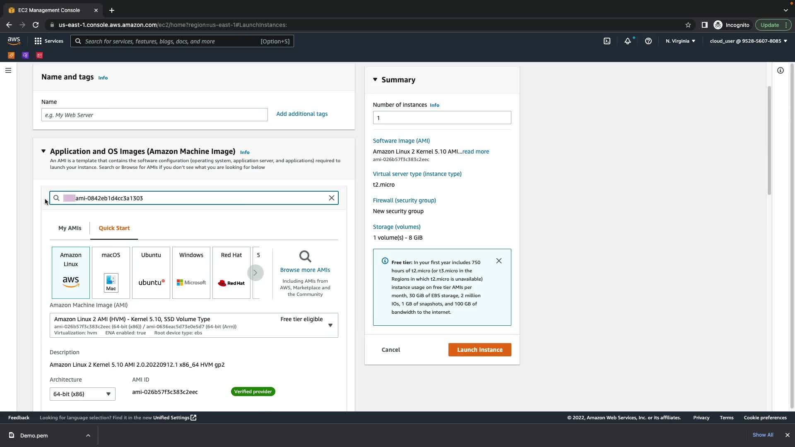Open the left navigation hamburger menu
The width and height of the screenshot is (795, 447).
[x=8, y=70]
